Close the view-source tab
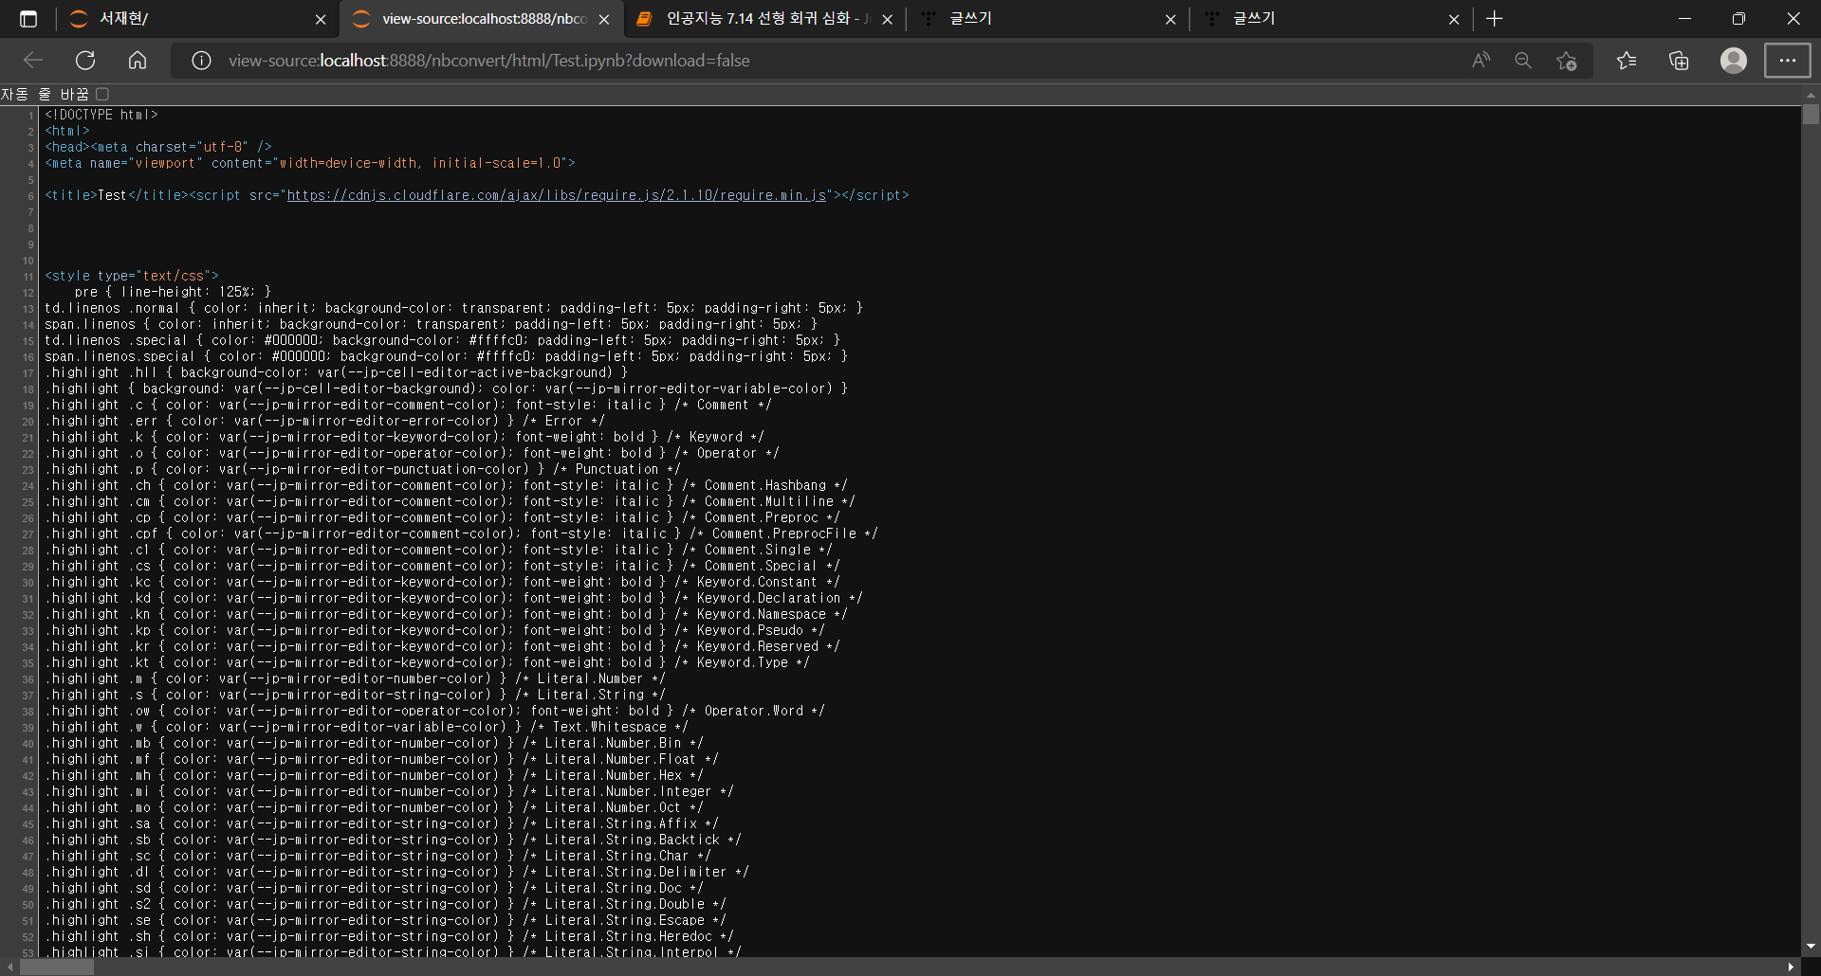 [x=604, y=19]
